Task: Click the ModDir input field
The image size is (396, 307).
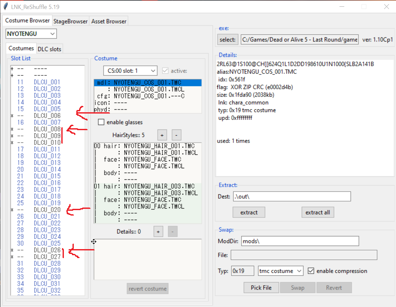Action: [300, 241]
